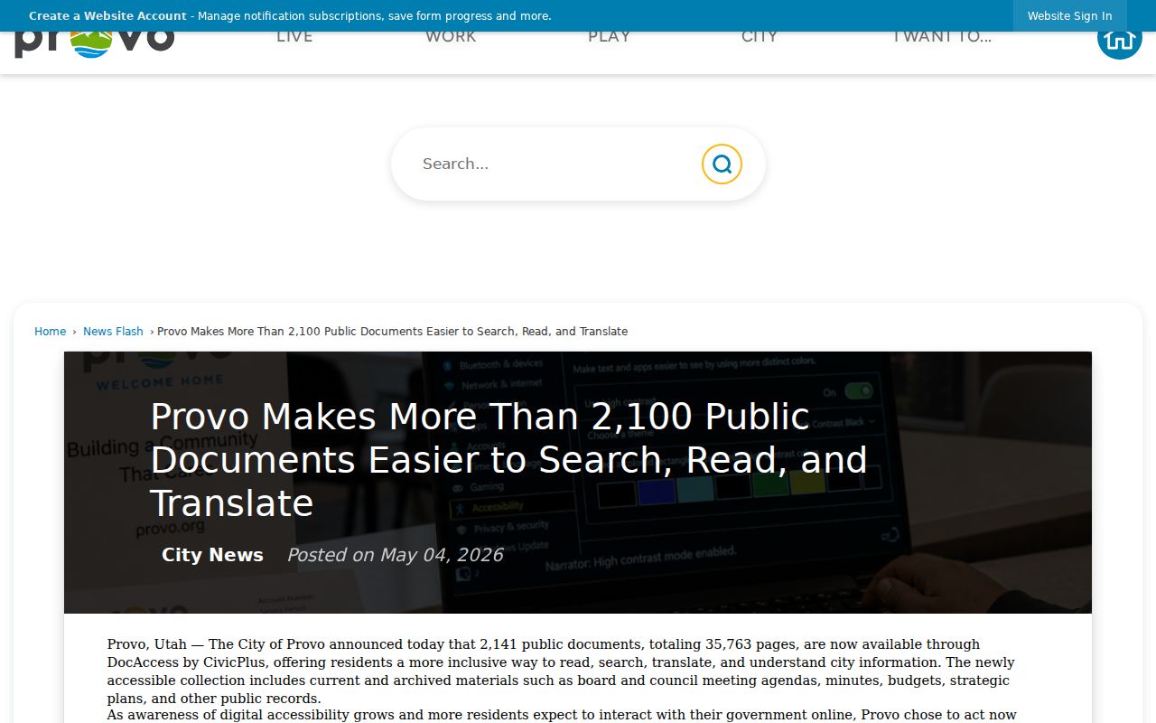Screen dimensions: 1156x723
Task: Open the PLAY menu
Action: [x=610, y=38]
